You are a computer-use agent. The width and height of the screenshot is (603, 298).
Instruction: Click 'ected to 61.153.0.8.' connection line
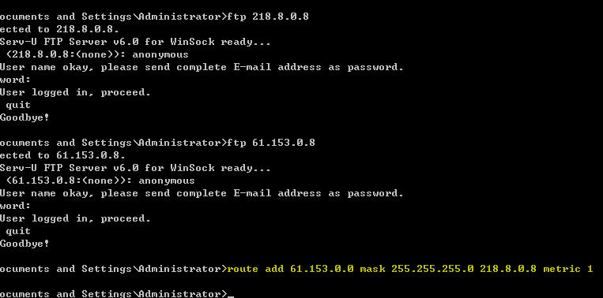[x=62, y=156]
